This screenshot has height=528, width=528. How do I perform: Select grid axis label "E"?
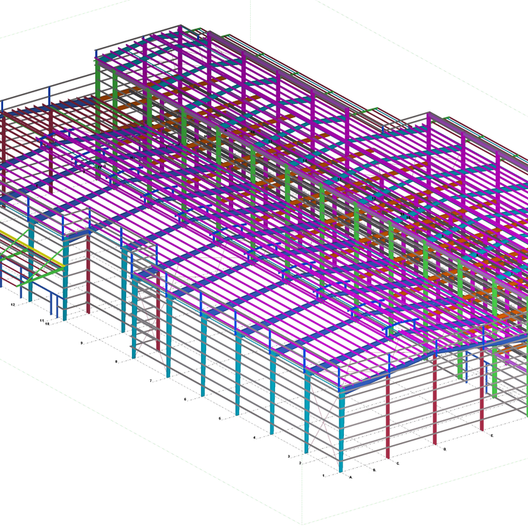point(492,436)
